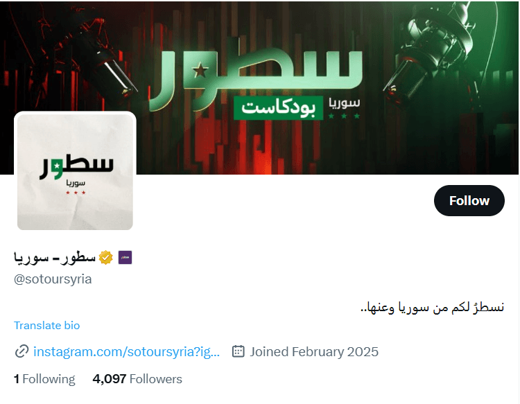Image resolution: width=520 pixels, height=404 pixels.
Task: Follow the @sotoursyria account
Action: (469, 200)
